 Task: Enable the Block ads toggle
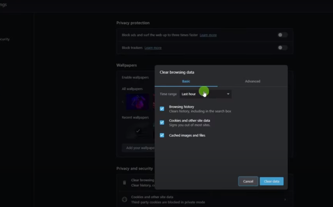[282, 35]
